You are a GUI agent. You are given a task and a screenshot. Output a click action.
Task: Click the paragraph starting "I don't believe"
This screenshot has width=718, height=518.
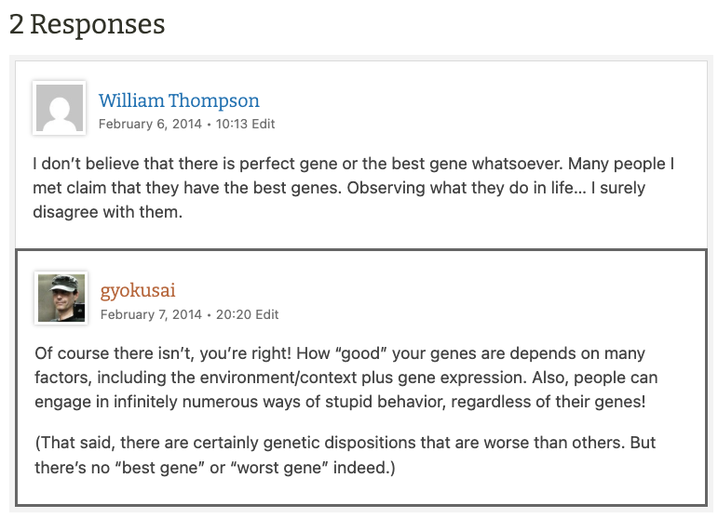click(354, 188)
